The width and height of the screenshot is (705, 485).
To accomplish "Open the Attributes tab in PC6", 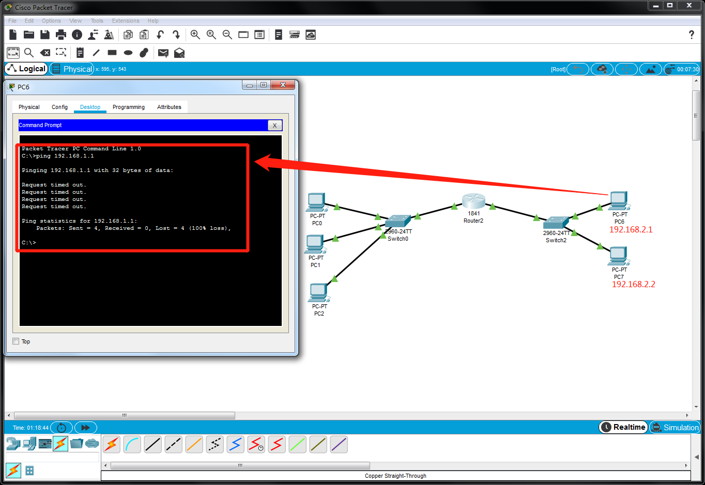I will tap(169, 107).
